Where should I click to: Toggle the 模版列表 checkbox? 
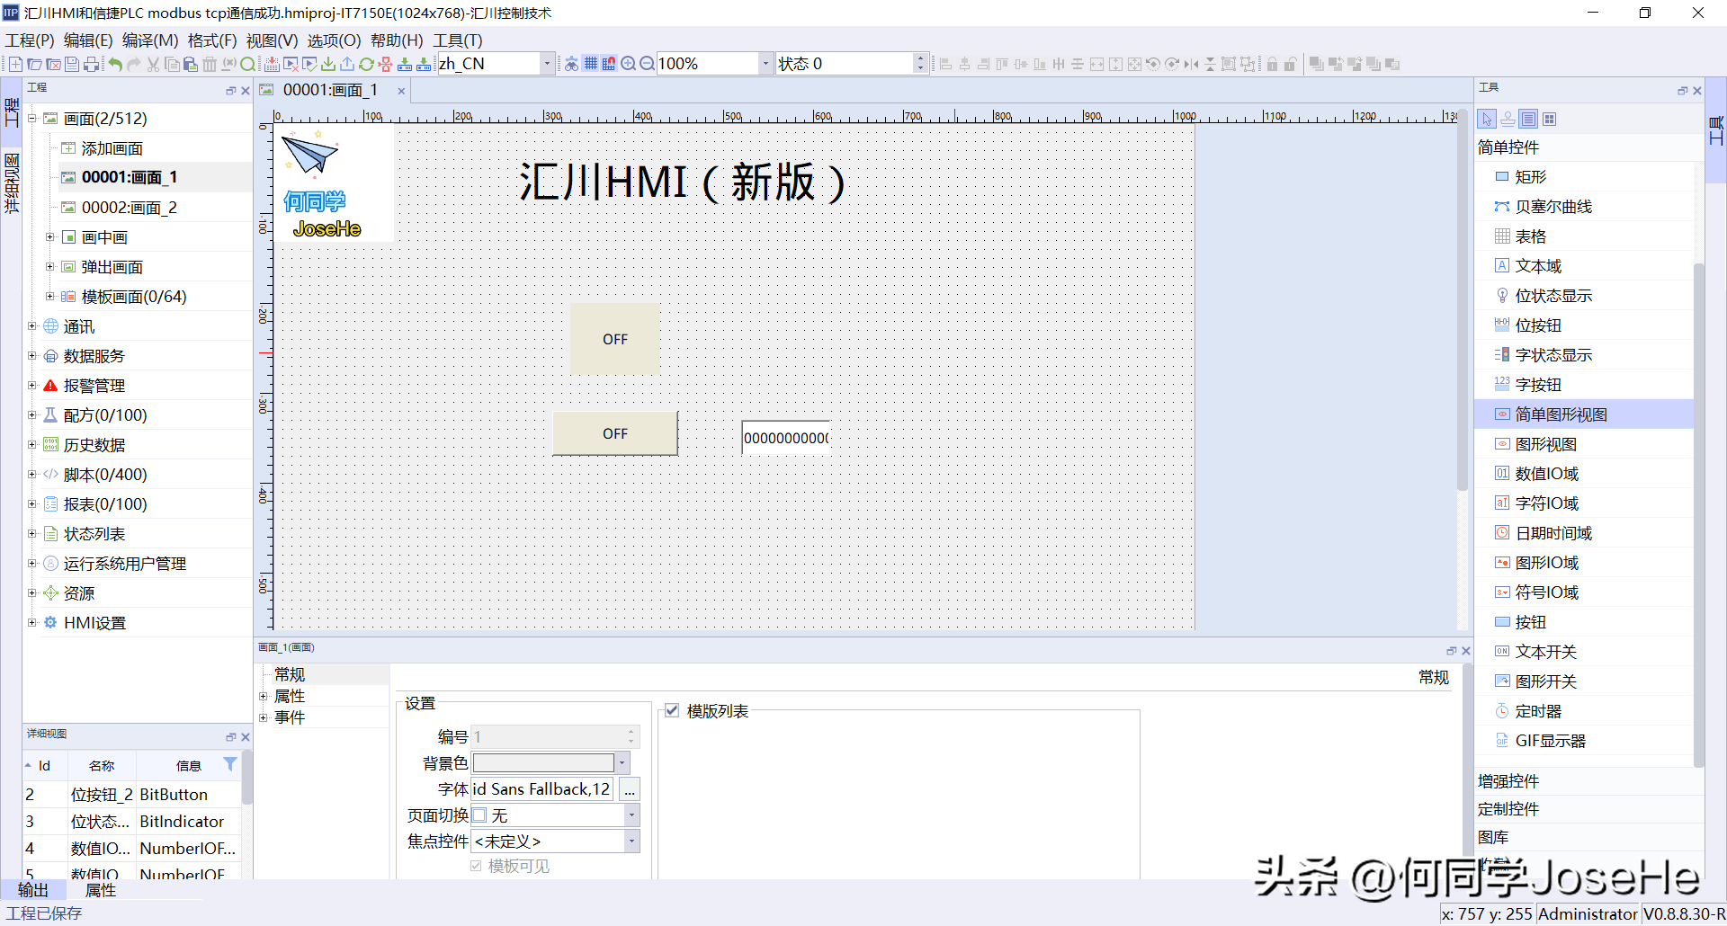click(672, 711)
